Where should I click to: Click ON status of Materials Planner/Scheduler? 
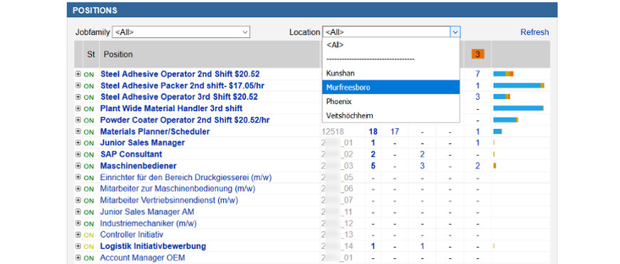[88, 132]
